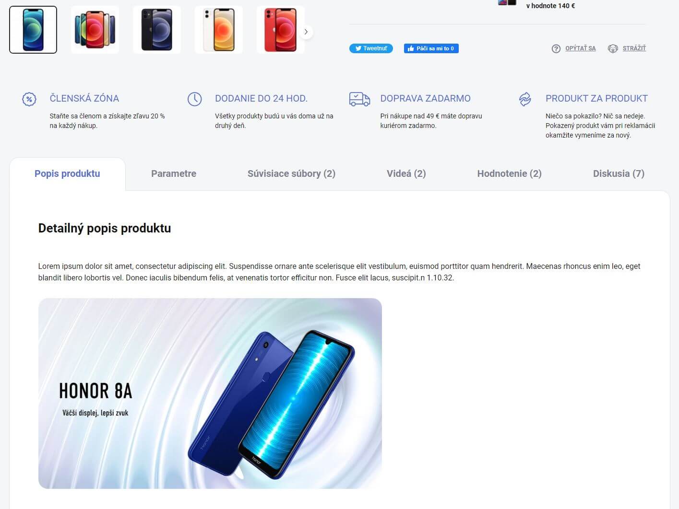Open the Videá (2) tab
The image size is (679, 509).
(x=406, y=174)
